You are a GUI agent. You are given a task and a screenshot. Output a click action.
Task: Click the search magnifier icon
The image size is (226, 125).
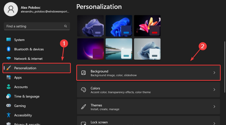pos(66,26)
